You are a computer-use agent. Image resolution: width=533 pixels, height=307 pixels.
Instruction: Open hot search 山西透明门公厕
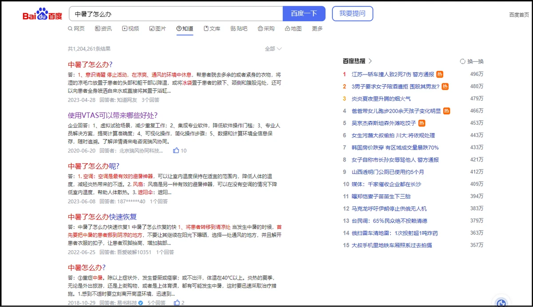(x=388, y=172)
